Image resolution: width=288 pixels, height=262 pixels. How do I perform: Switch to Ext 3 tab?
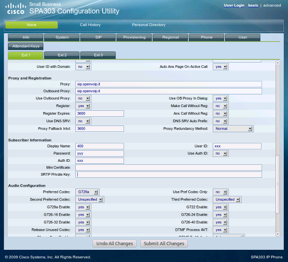coord(98,55)
